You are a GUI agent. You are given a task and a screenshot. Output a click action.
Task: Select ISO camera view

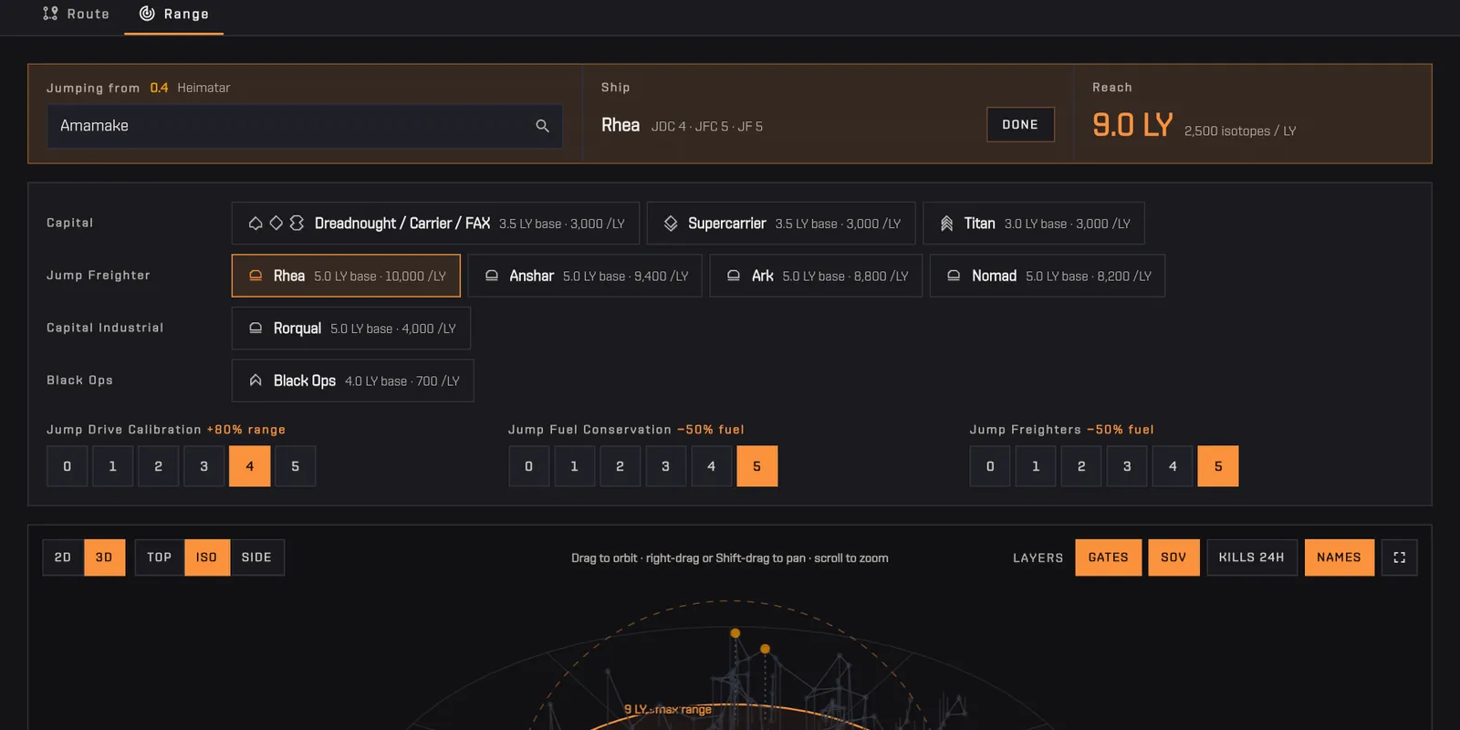pos(207,558)
